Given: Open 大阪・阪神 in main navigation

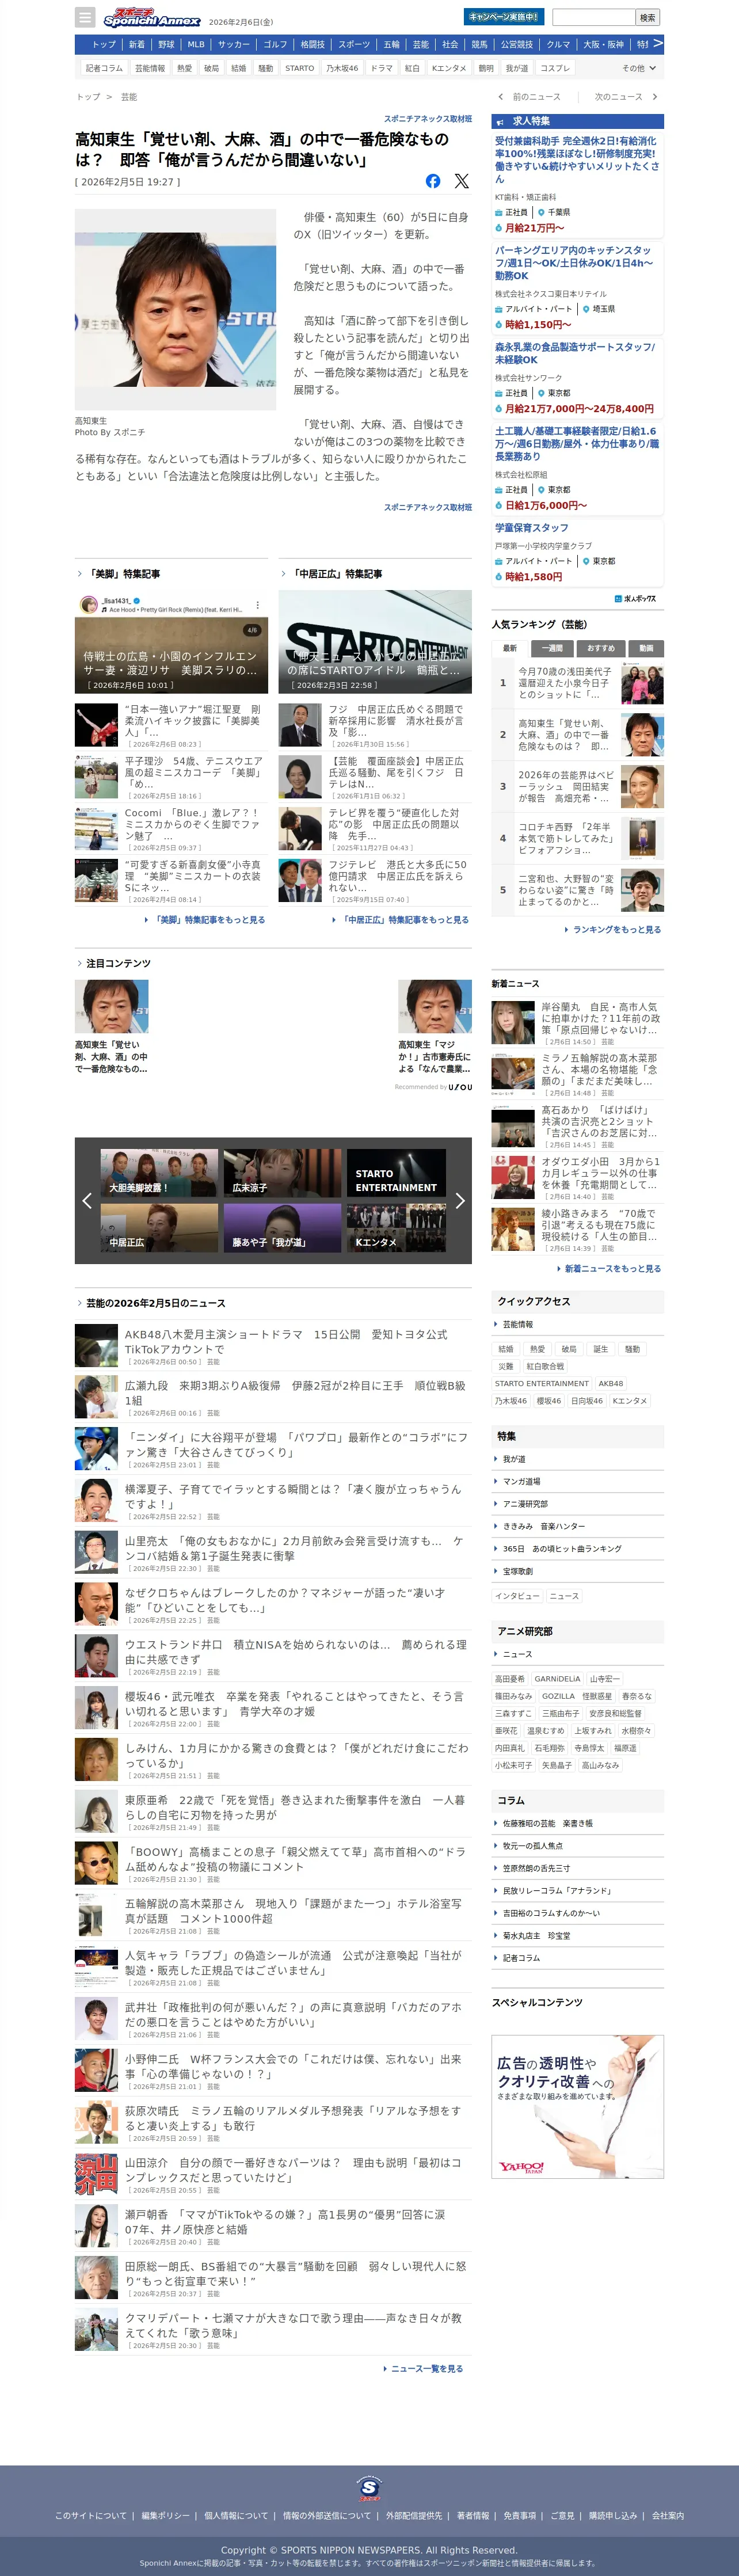Looking at the screenshot, I should 604,44.
